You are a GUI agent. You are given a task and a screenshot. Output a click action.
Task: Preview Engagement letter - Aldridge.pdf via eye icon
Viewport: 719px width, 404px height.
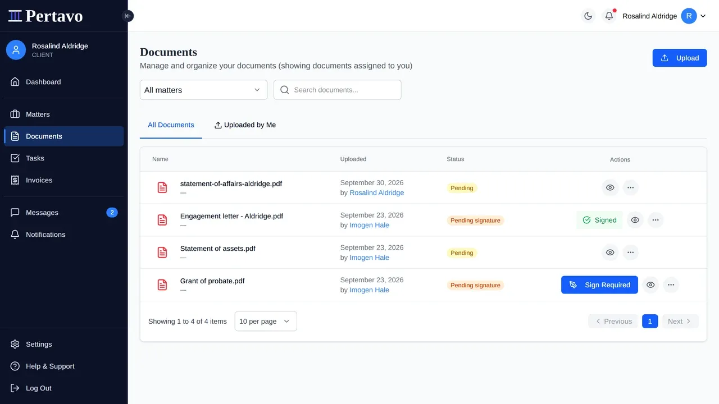[635, 220]
